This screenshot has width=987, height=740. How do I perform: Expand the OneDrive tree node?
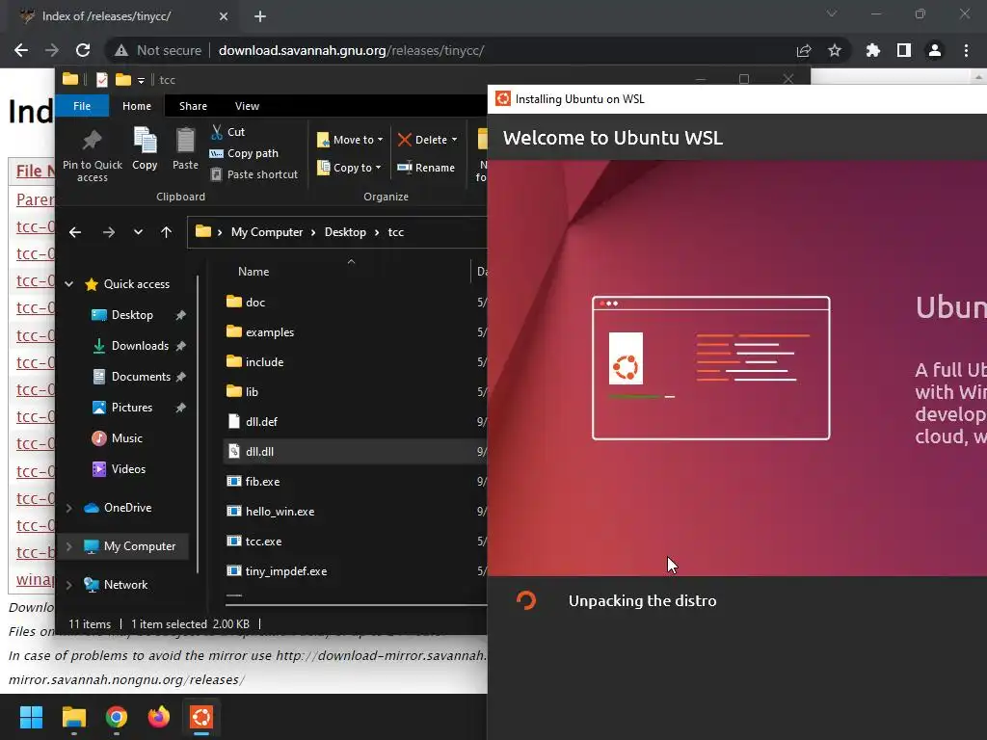pos(68,508)
